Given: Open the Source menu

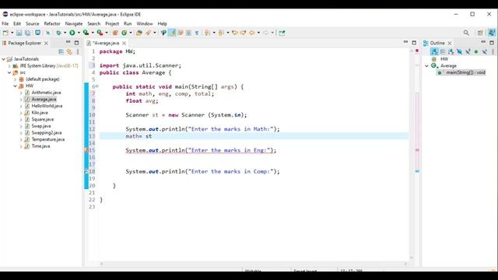Looking at the screenshot, I should click(33, 24).
